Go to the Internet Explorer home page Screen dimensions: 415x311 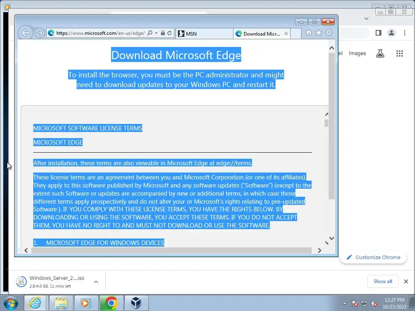click(308, 32)
